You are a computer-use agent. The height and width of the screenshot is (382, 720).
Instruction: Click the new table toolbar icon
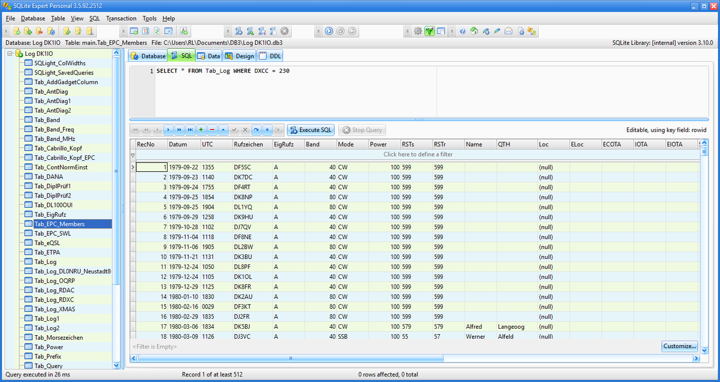tap(134, 31)
